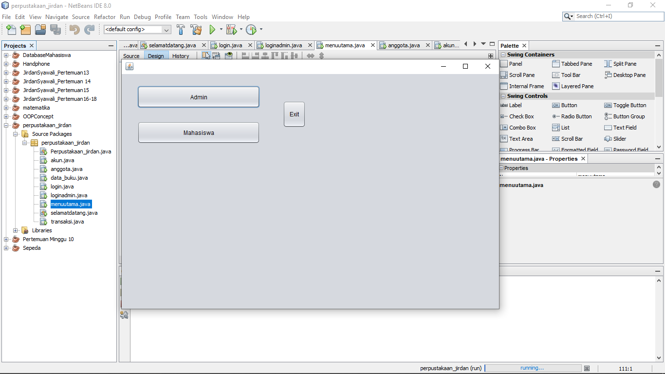Open the Preview Design eye icon
The width and height of the screenshot is (665, 374).
229,55
